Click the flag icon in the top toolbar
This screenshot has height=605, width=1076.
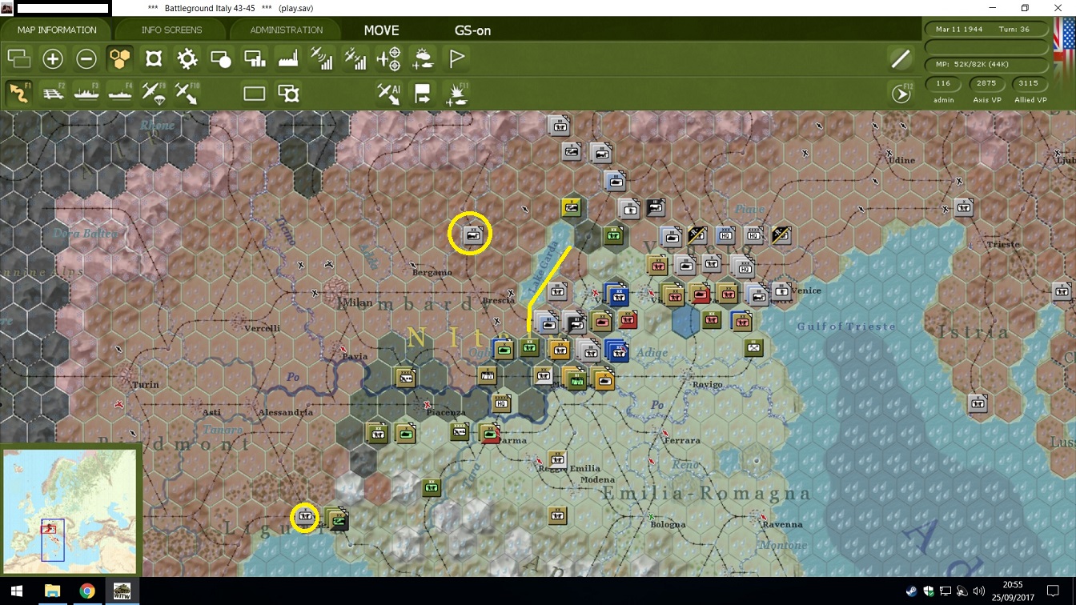pyautogui.click(x=456, y=59)
